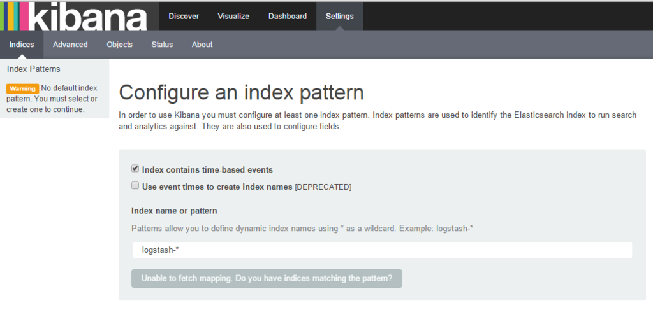Uncheck Index contains time-based events
This screenshot has width=653, height=310.
coord(135,169)
